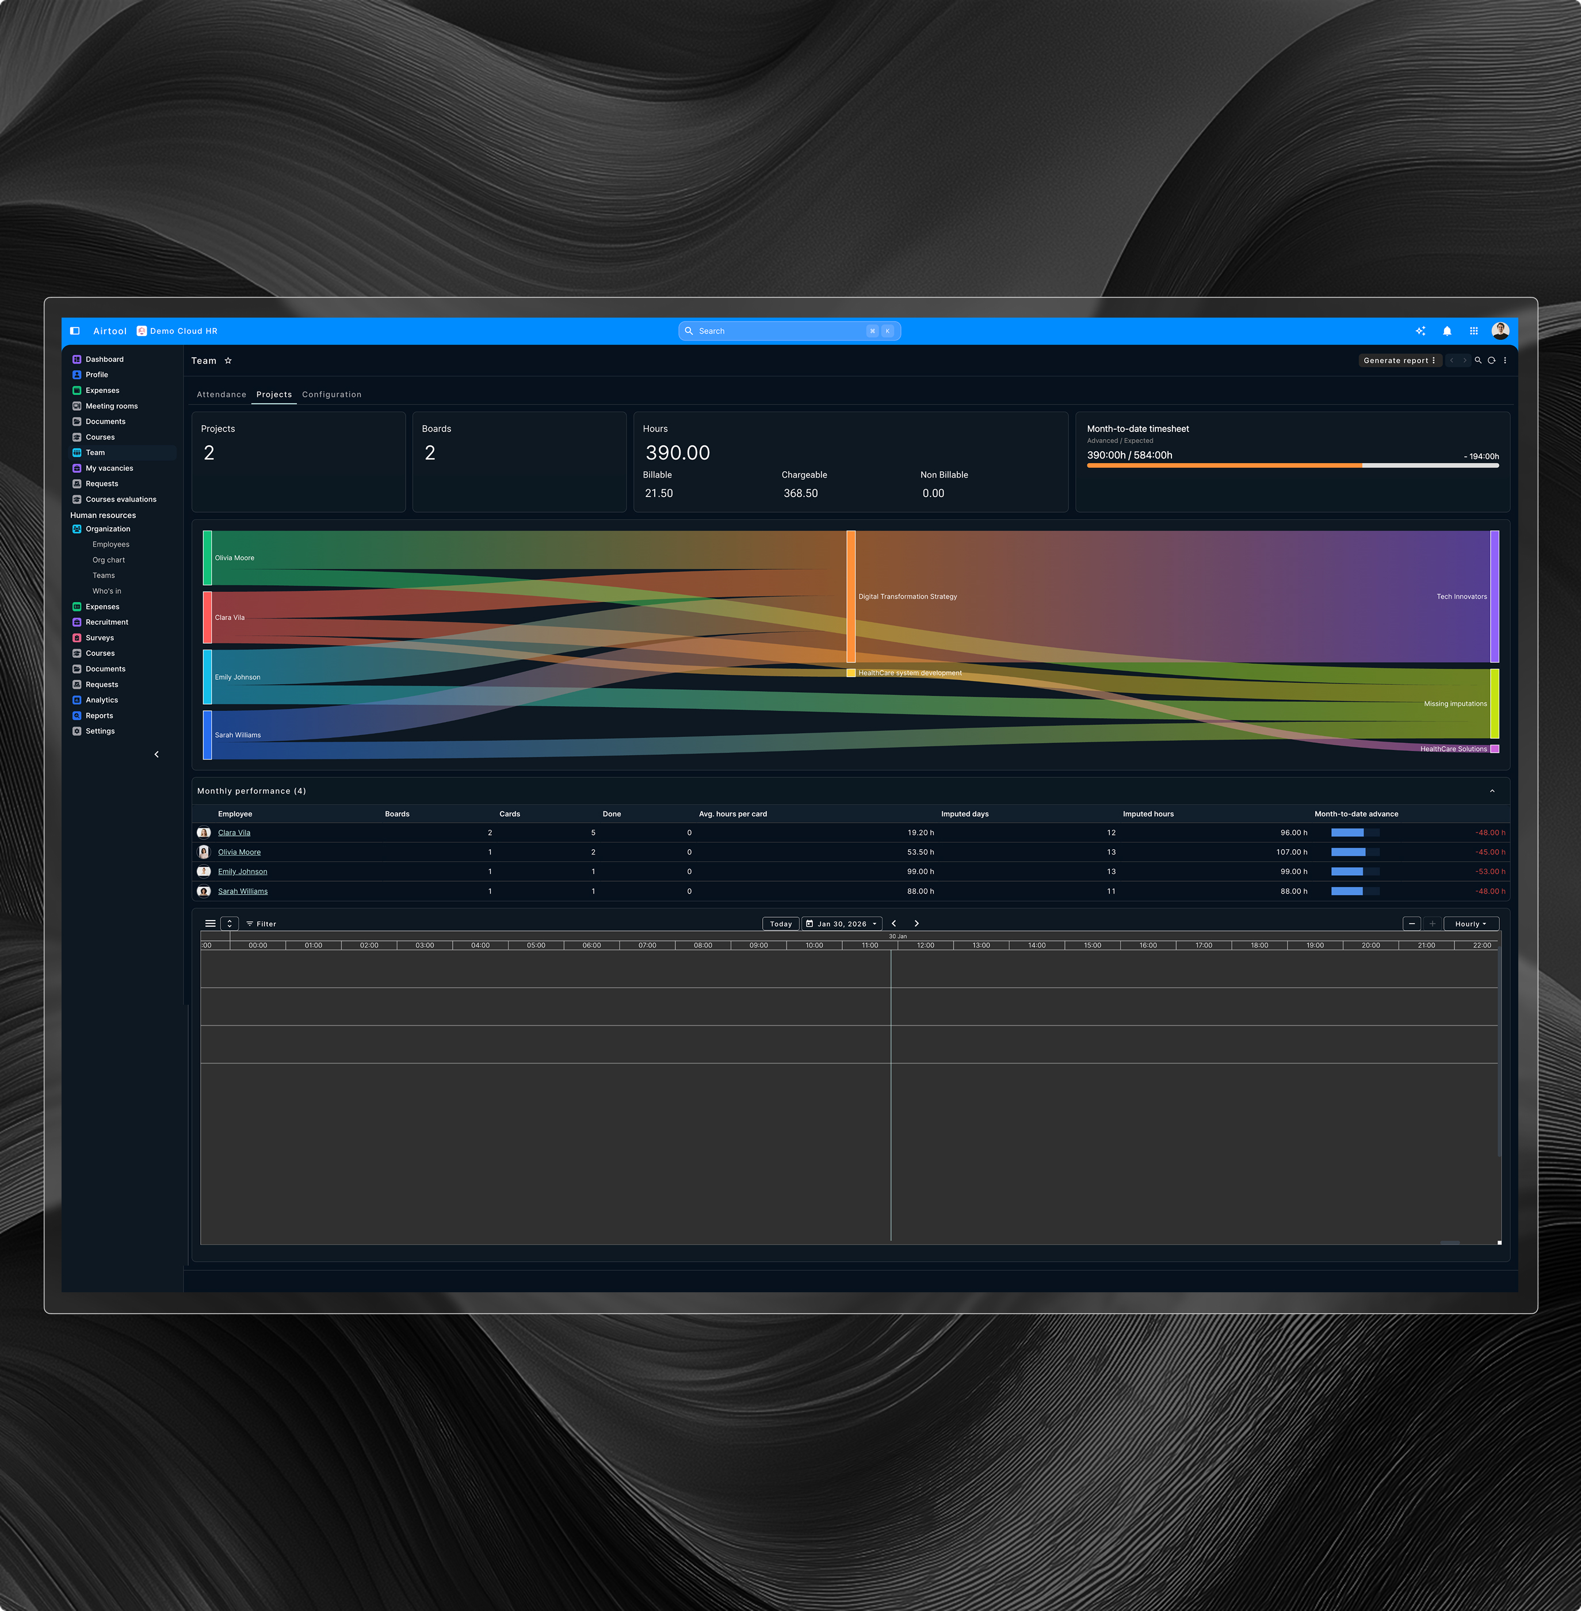
Task: Open the Hourly view dropdown
Action: [1471, 923]
